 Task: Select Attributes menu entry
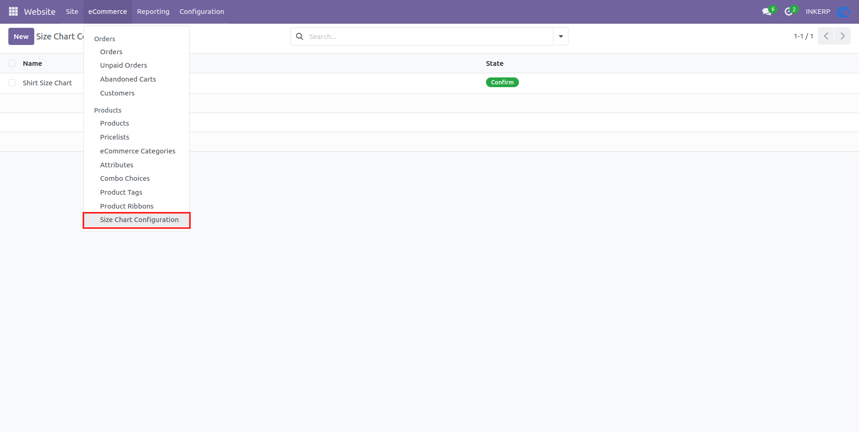pyautogui.click(x=117, y=165)
